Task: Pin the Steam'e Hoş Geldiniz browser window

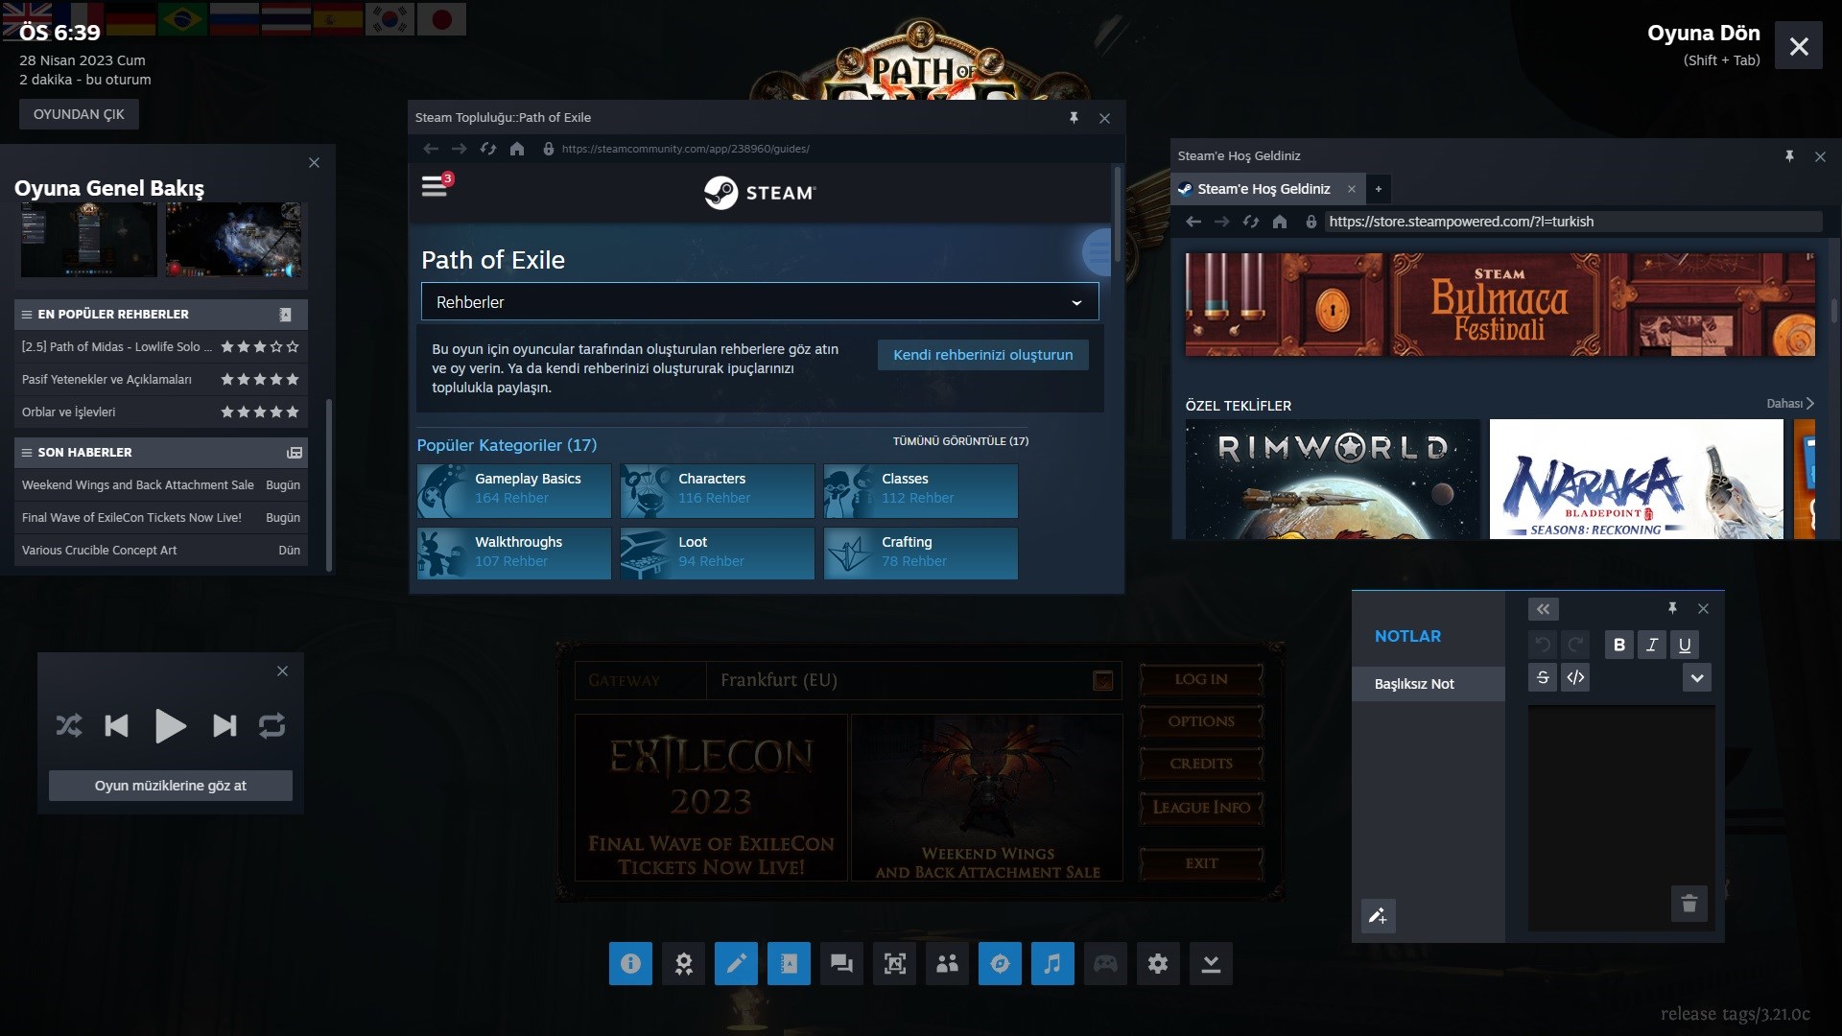Action: (x=1789, y=156)
